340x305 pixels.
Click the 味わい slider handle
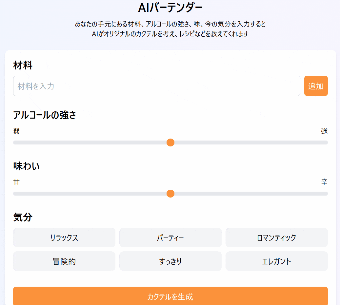(170, 194)
